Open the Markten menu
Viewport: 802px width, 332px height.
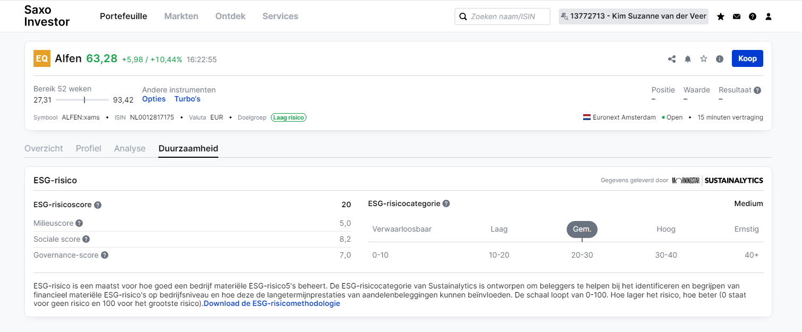[x=181, y=16]
